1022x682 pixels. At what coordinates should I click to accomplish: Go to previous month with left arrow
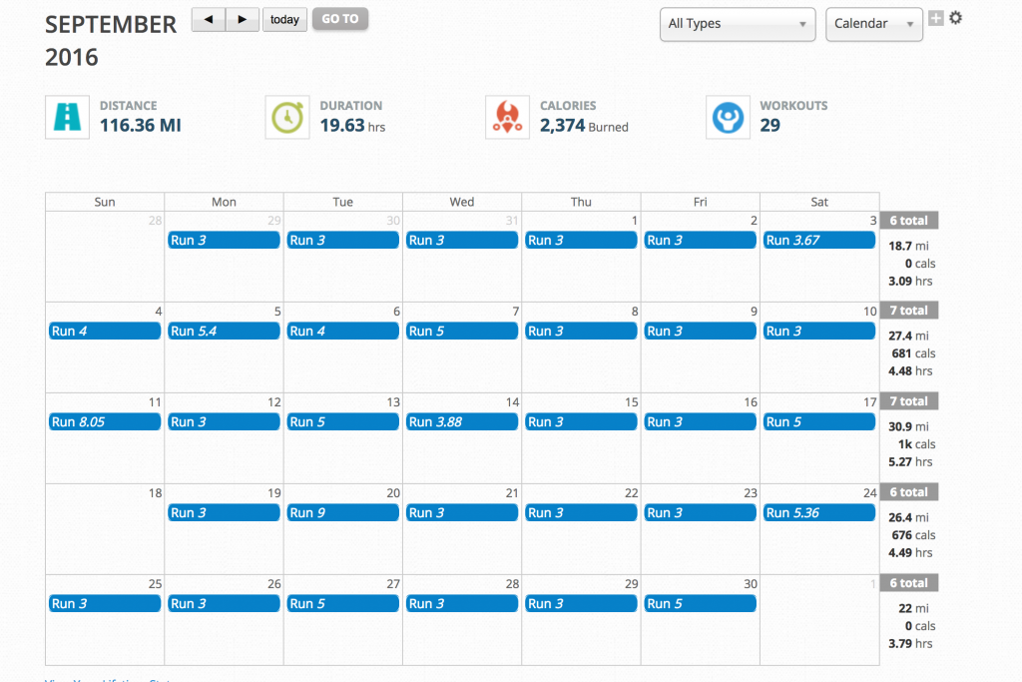click(x=209, y=20)
